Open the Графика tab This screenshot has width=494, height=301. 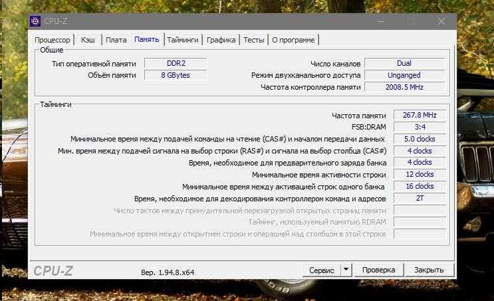[x=221, y=40]
